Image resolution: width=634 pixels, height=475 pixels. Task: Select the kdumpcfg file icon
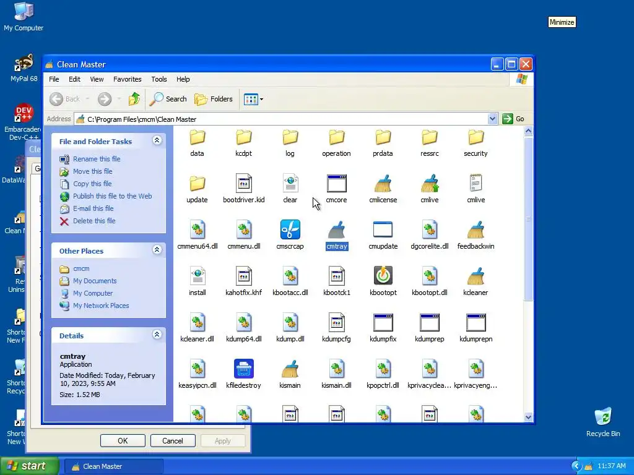click(336, 322)
